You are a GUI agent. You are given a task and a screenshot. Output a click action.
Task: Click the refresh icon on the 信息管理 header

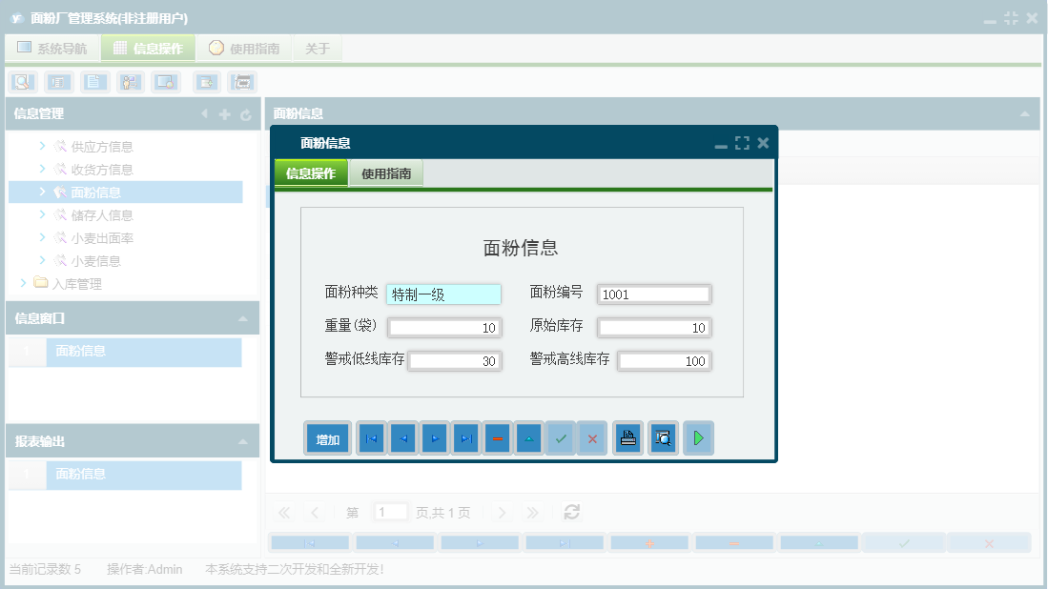[x=245, y=114]
